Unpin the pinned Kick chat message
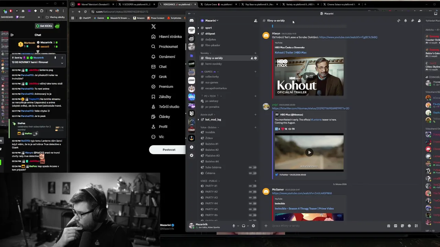Image resolution: width=440 pixels, height=247 pixels. [x=55, y=58]
